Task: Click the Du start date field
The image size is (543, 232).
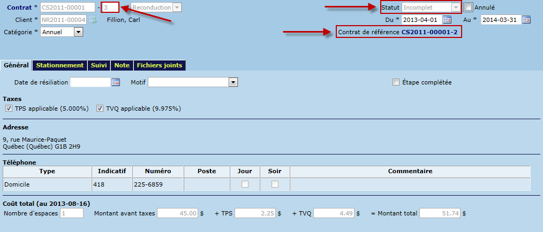Action: (421, 20)
